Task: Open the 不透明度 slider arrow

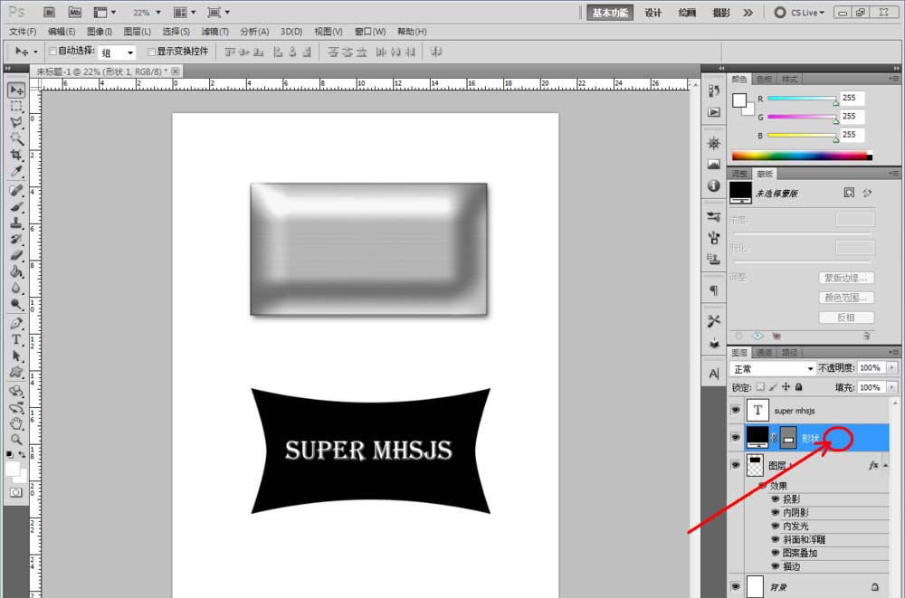Action: 892,367
